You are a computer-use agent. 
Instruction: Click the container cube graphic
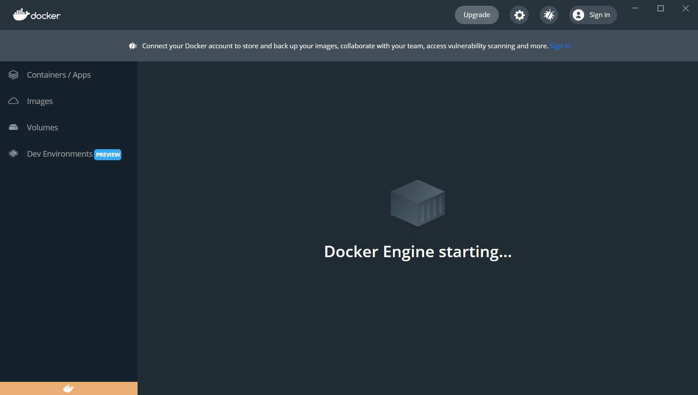pos(418,203)
